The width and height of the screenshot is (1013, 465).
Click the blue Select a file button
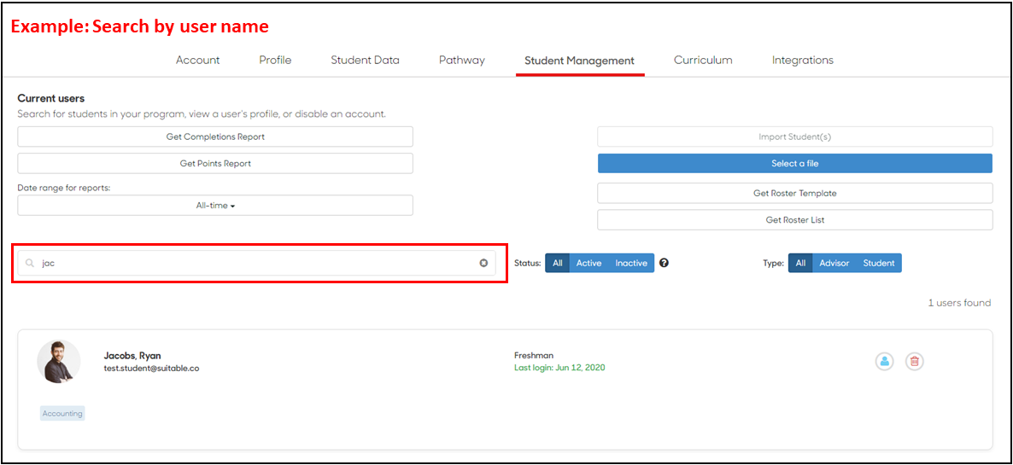coord(794,163)
